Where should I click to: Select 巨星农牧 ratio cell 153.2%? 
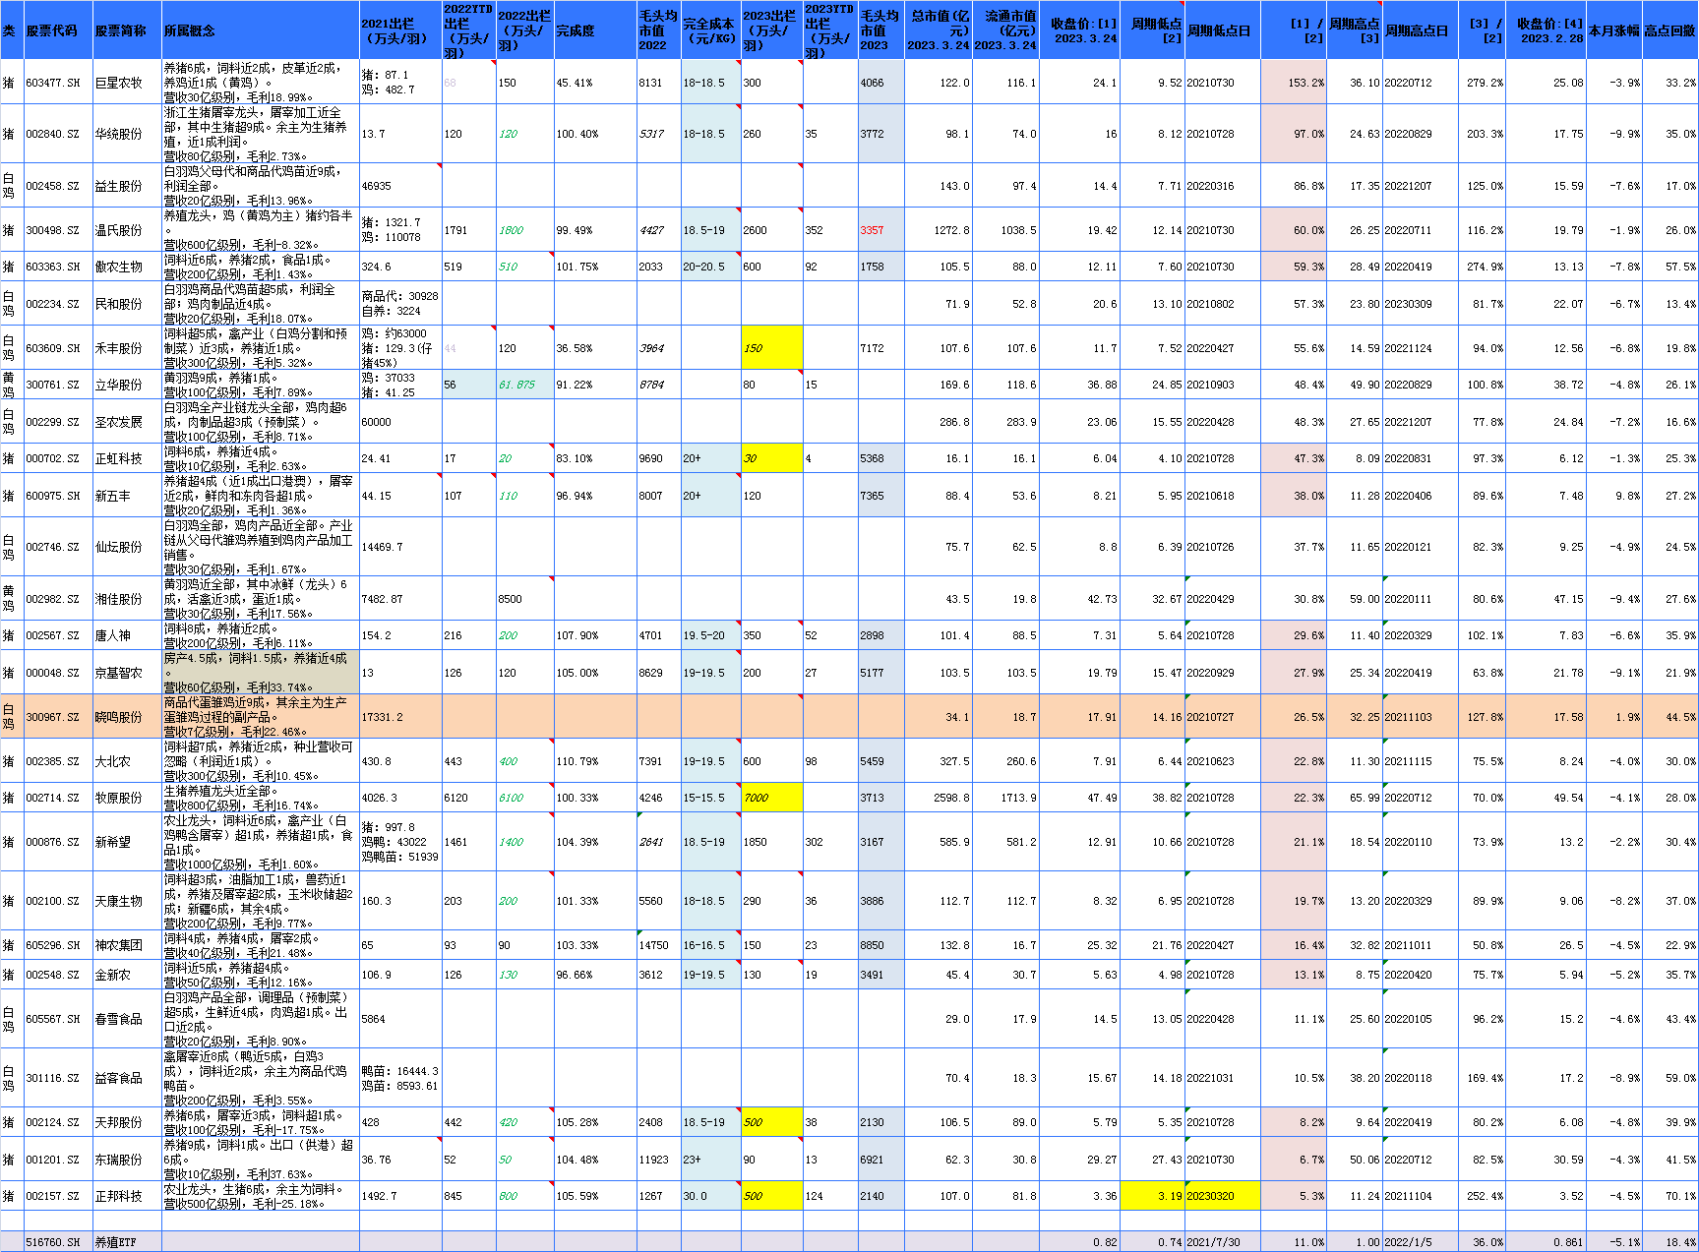pos(1293,83)
